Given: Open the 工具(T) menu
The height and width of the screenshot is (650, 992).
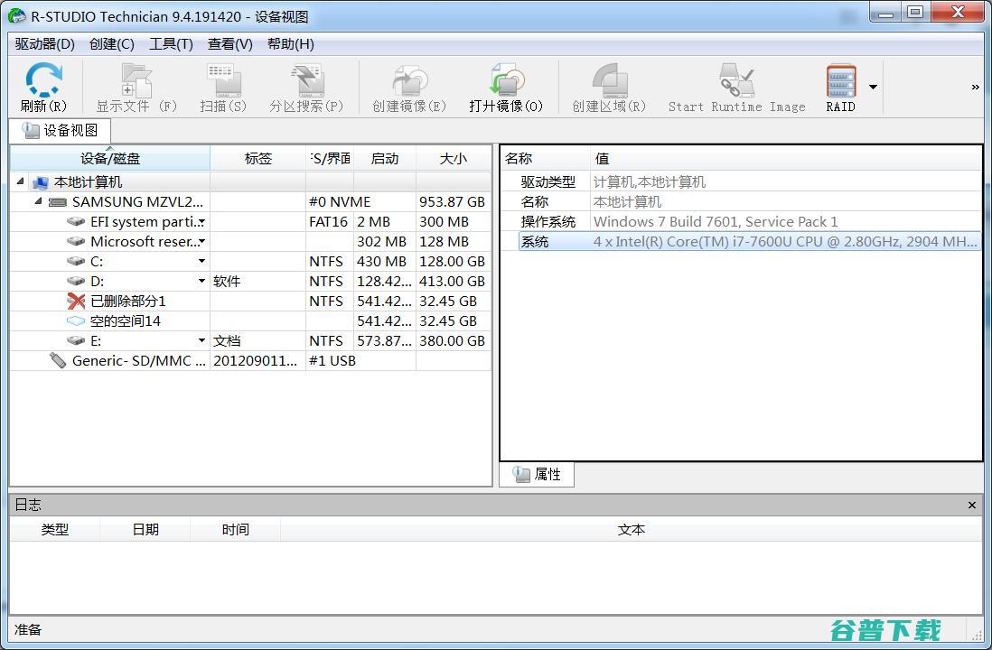Looking at the screenshot, I should coord(171,44).
